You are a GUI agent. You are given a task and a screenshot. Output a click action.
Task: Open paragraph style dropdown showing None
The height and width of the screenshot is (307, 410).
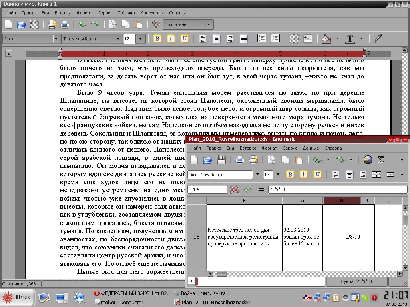pos(31,39)
